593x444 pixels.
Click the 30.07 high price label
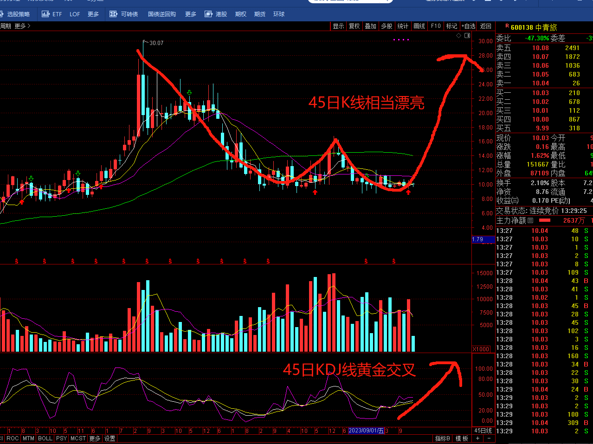(156, 43)
